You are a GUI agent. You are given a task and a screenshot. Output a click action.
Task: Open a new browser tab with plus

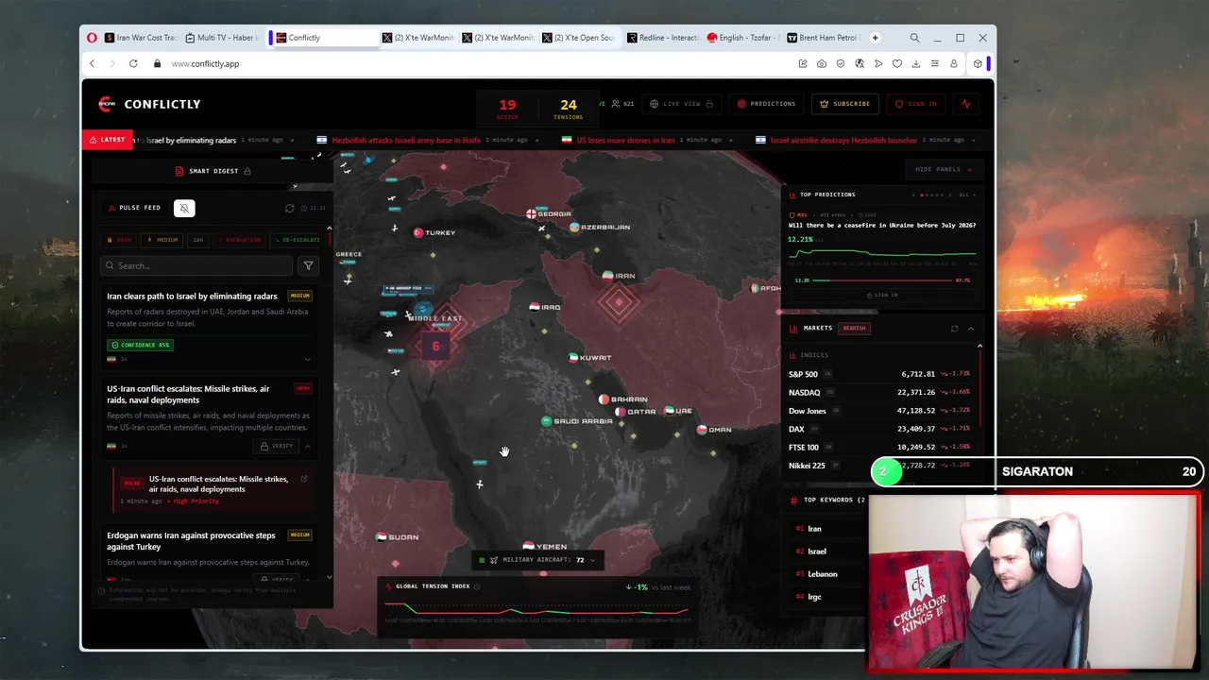(x=875, y=38)
